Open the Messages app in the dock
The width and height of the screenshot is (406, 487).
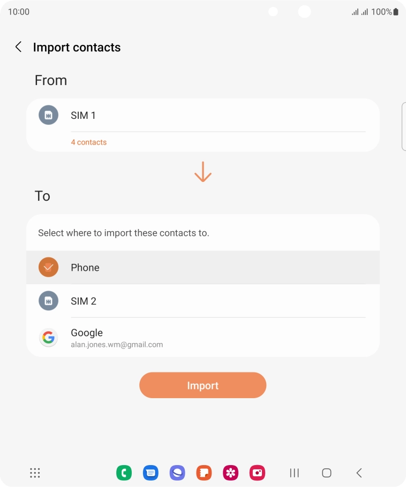[151, 473]
